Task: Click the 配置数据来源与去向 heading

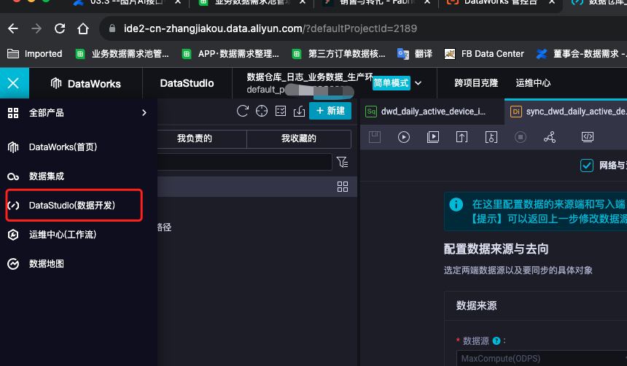Action: (x=496, y=249)
